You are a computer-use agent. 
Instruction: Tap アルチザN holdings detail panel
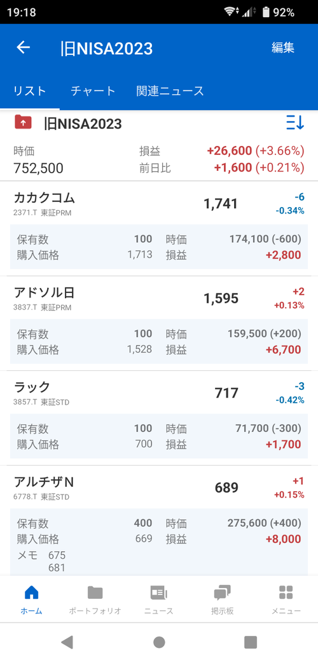159,542
